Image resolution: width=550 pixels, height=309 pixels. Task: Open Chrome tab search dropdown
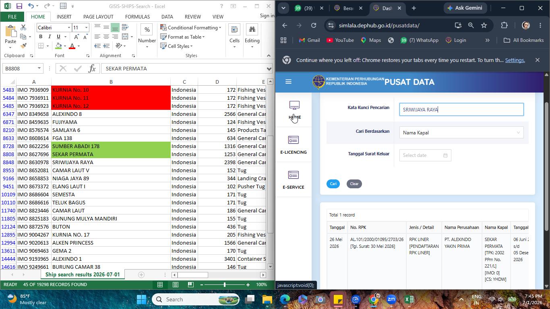tap(283, 8)
